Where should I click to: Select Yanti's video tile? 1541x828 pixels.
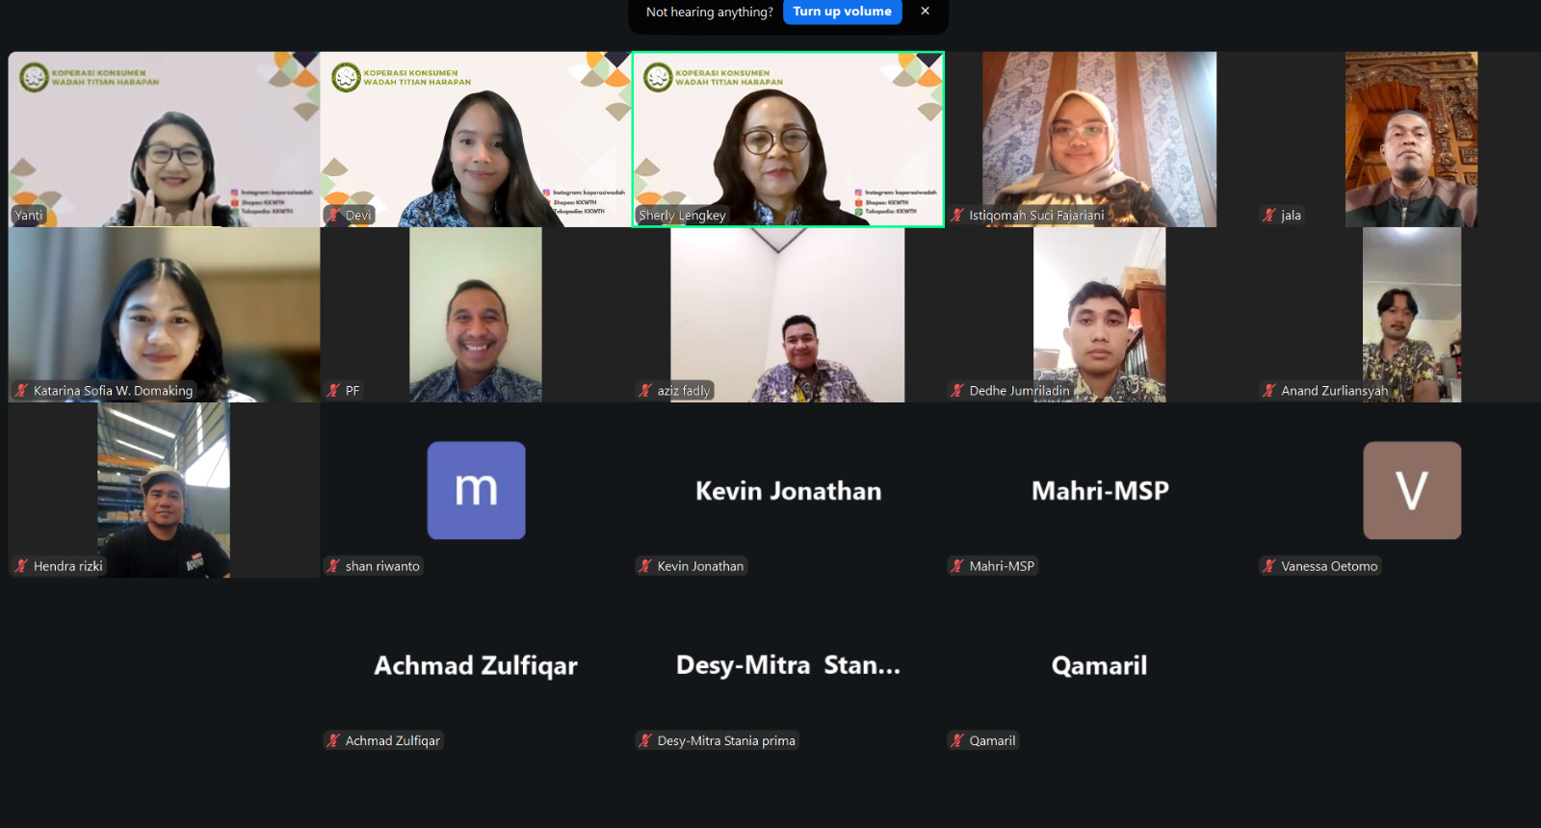pos(164,140)
